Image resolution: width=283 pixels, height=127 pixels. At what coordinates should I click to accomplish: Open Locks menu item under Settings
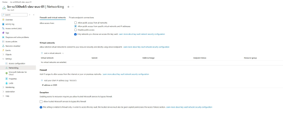click(x=11, y=83)
